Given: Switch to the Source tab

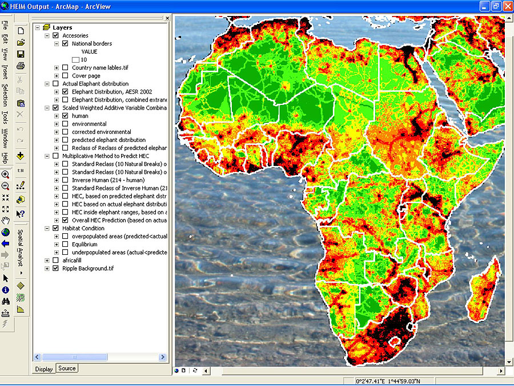Looking at the screenshot, I should 67,368.
